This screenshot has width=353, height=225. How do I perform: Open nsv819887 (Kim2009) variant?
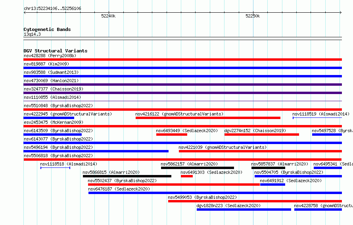pos(46,64)
